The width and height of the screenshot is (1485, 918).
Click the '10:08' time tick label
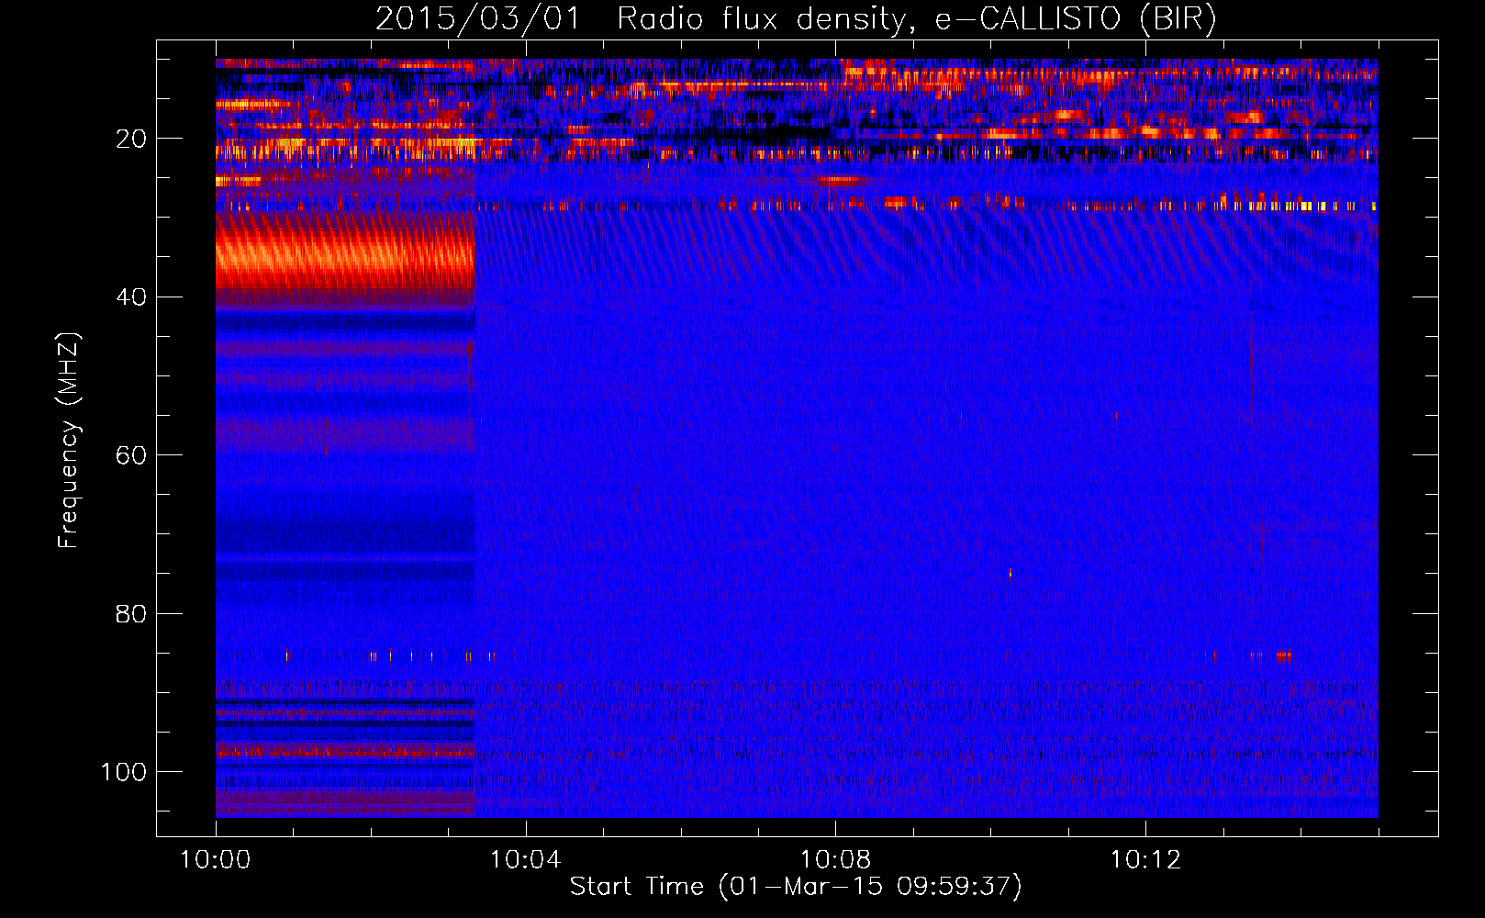[835, 860]
